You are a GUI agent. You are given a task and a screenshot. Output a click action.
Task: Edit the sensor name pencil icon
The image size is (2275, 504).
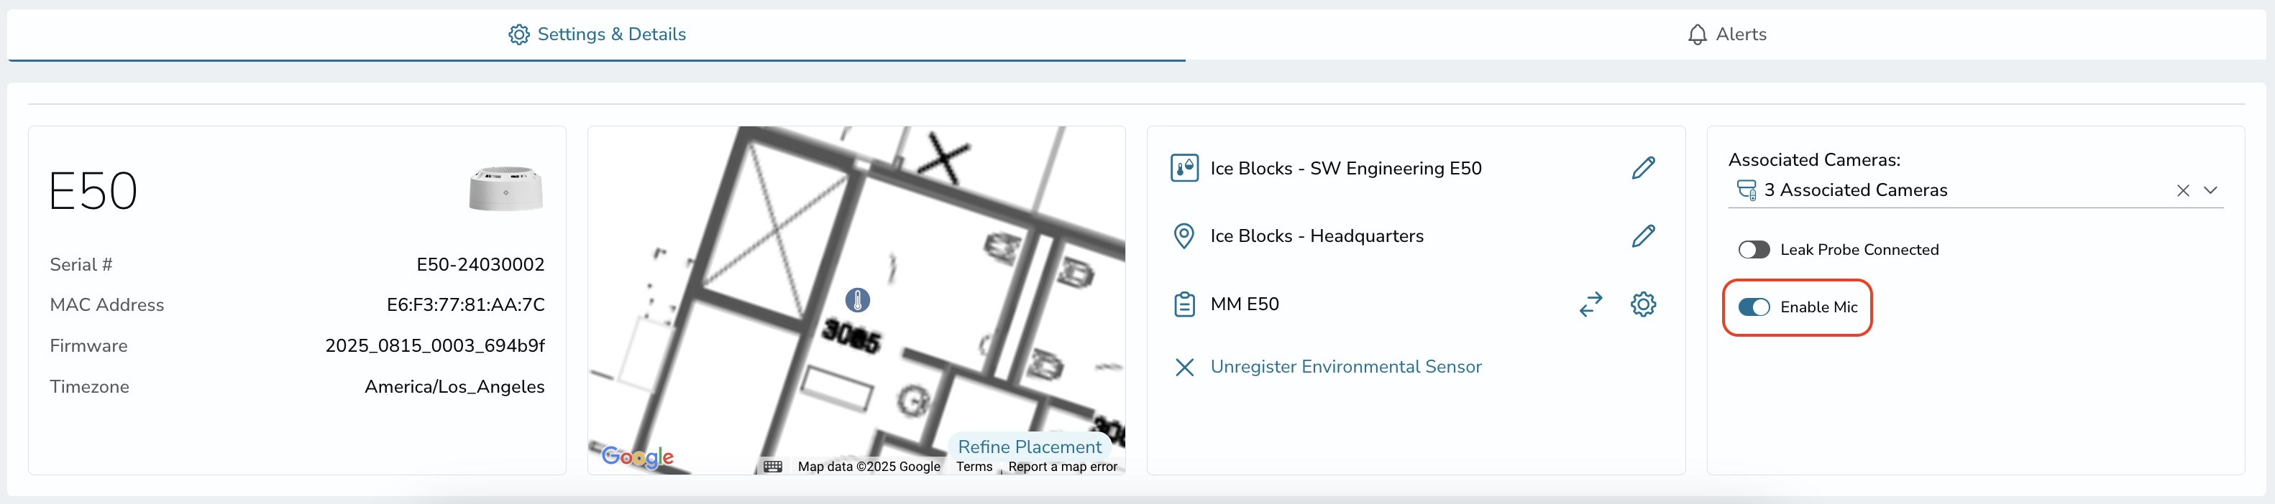pyautogui.click(x=1643, y=168)
